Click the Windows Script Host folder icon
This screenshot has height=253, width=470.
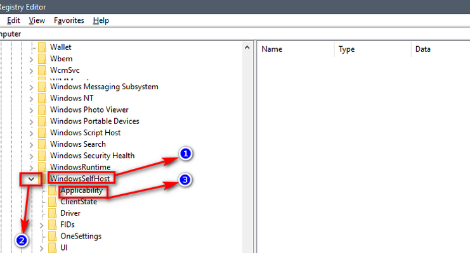coord(42,132)
